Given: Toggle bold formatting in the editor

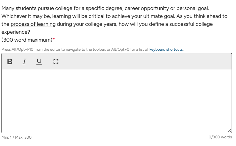Looking at the screenshot, I should (x=10, y=62).
